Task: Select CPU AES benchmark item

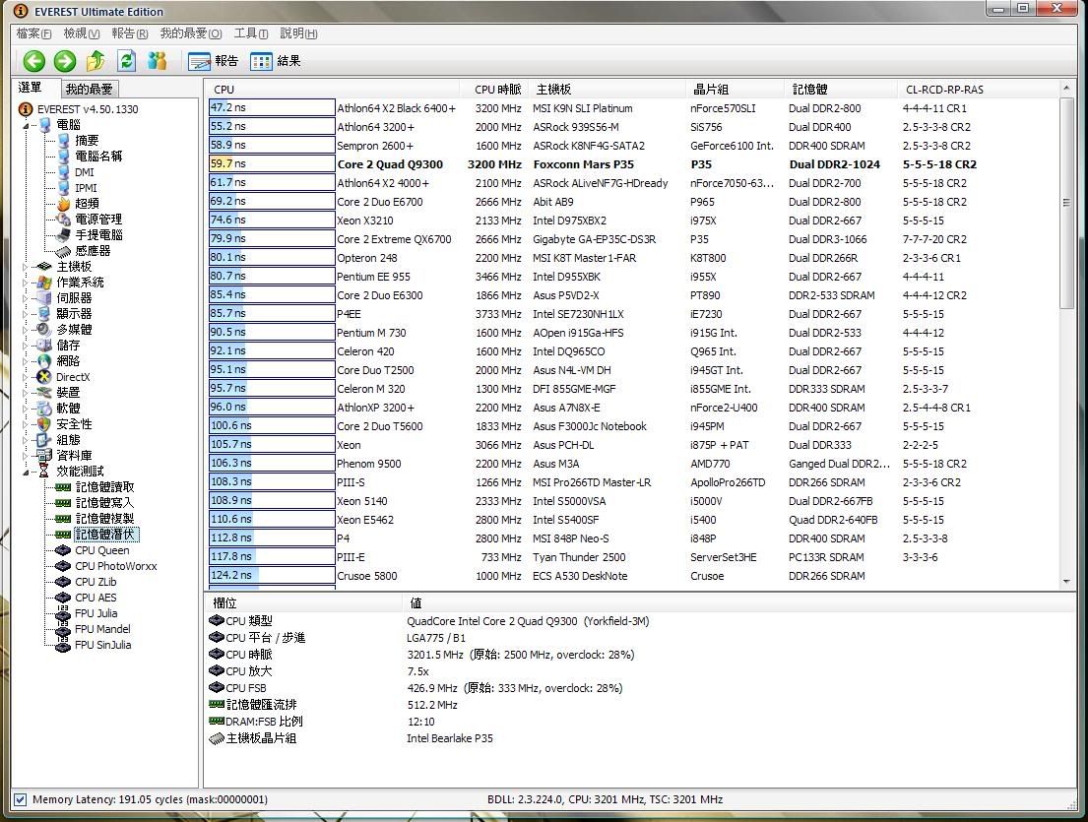Action: pos(96,598)
